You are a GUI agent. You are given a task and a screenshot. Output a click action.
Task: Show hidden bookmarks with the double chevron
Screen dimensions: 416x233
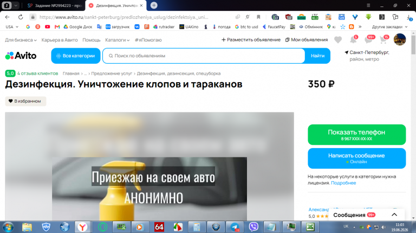[x=360, y=26]
